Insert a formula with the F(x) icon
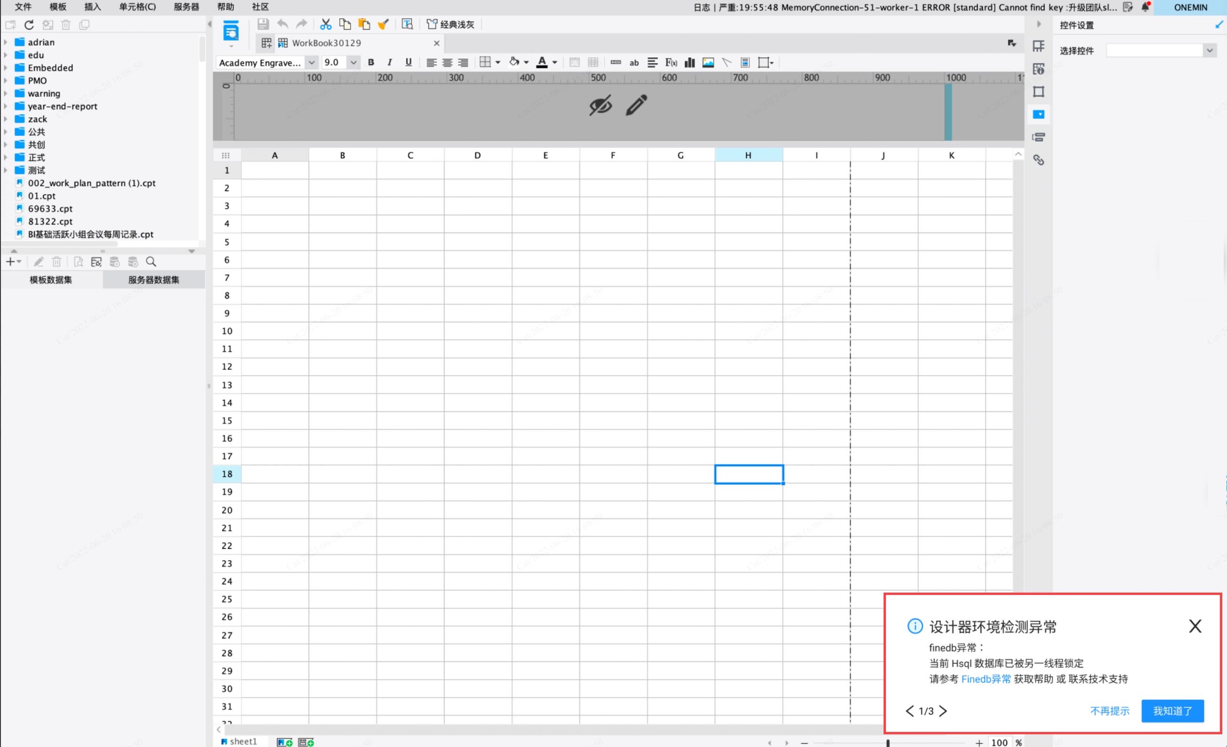This screenshot has height=747, width=1227. [x=671, y=62]
